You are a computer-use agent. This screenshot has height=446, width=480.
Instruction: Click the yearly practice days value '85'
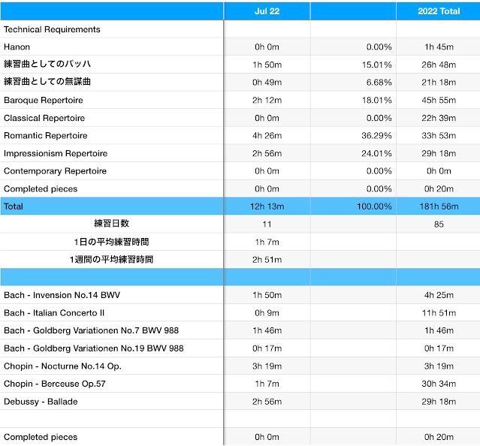coord(439,225)
